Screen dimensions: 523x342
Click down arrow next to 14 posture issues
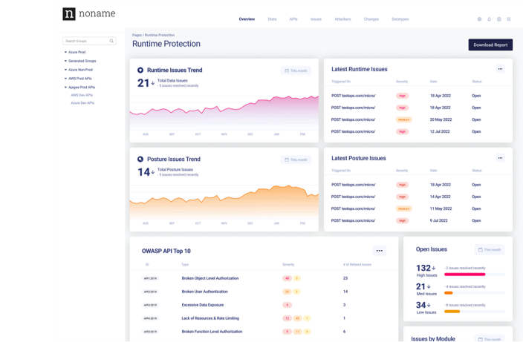click(x=153, y=172)
